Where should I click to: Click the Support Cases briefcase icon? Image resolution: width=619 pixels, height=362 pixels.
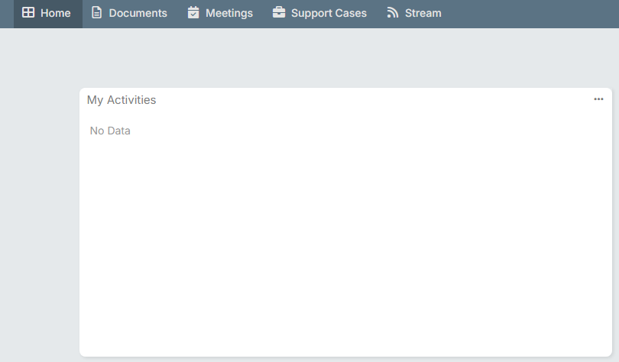(279, 13)
